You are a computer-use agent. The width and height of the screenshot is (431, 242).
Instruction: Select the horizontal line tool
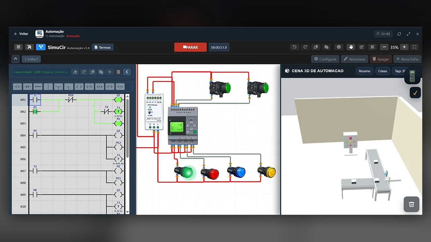pyautogui.click(x=38, y=87)
